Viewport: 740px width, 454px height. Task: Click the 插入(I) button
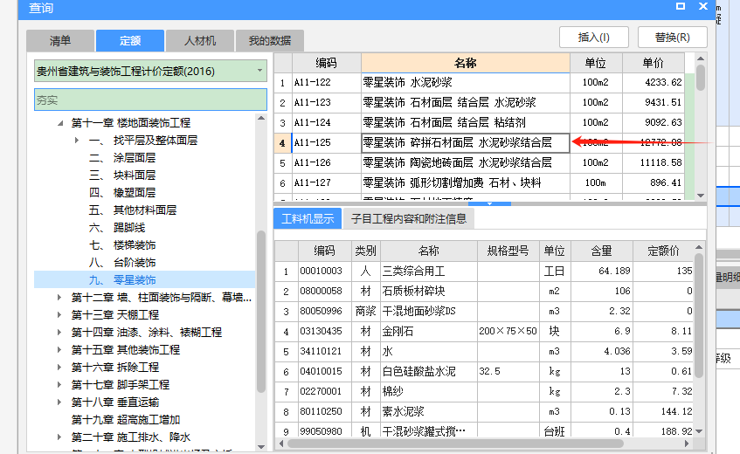pos(594,38)
